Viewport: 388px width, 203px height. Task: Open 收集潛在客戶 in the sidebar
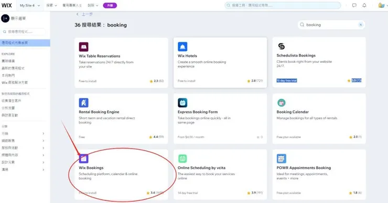(11, 101)
